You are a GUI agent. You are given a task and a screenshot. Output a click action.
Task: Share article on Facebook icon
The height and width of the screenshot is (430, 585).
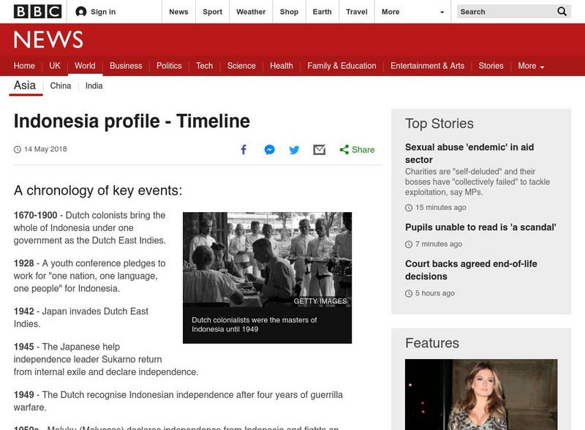244,150
